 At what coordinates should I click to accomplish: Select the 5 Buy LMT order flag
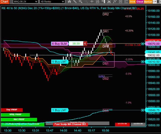coord(60,62)
